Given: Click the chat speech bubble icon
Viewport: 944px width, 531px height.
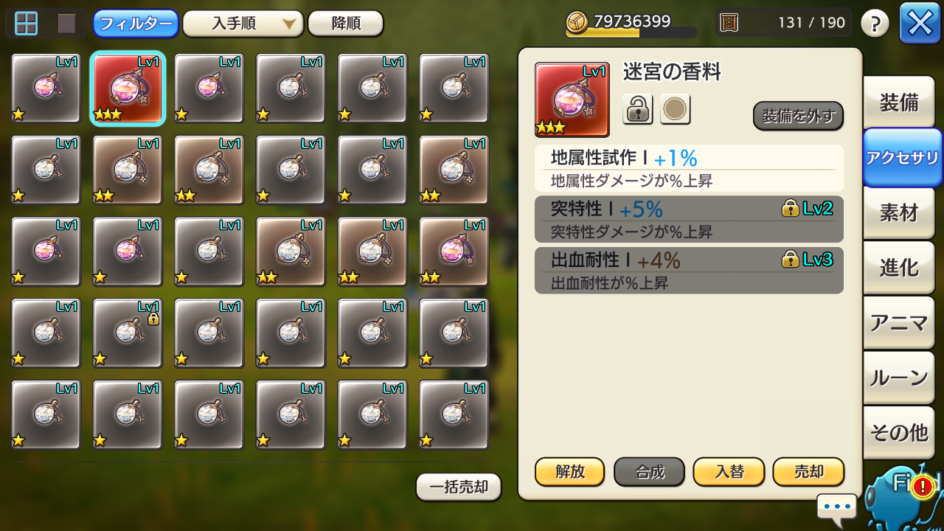Looking at the screenshot, I should tap(837, 507).
